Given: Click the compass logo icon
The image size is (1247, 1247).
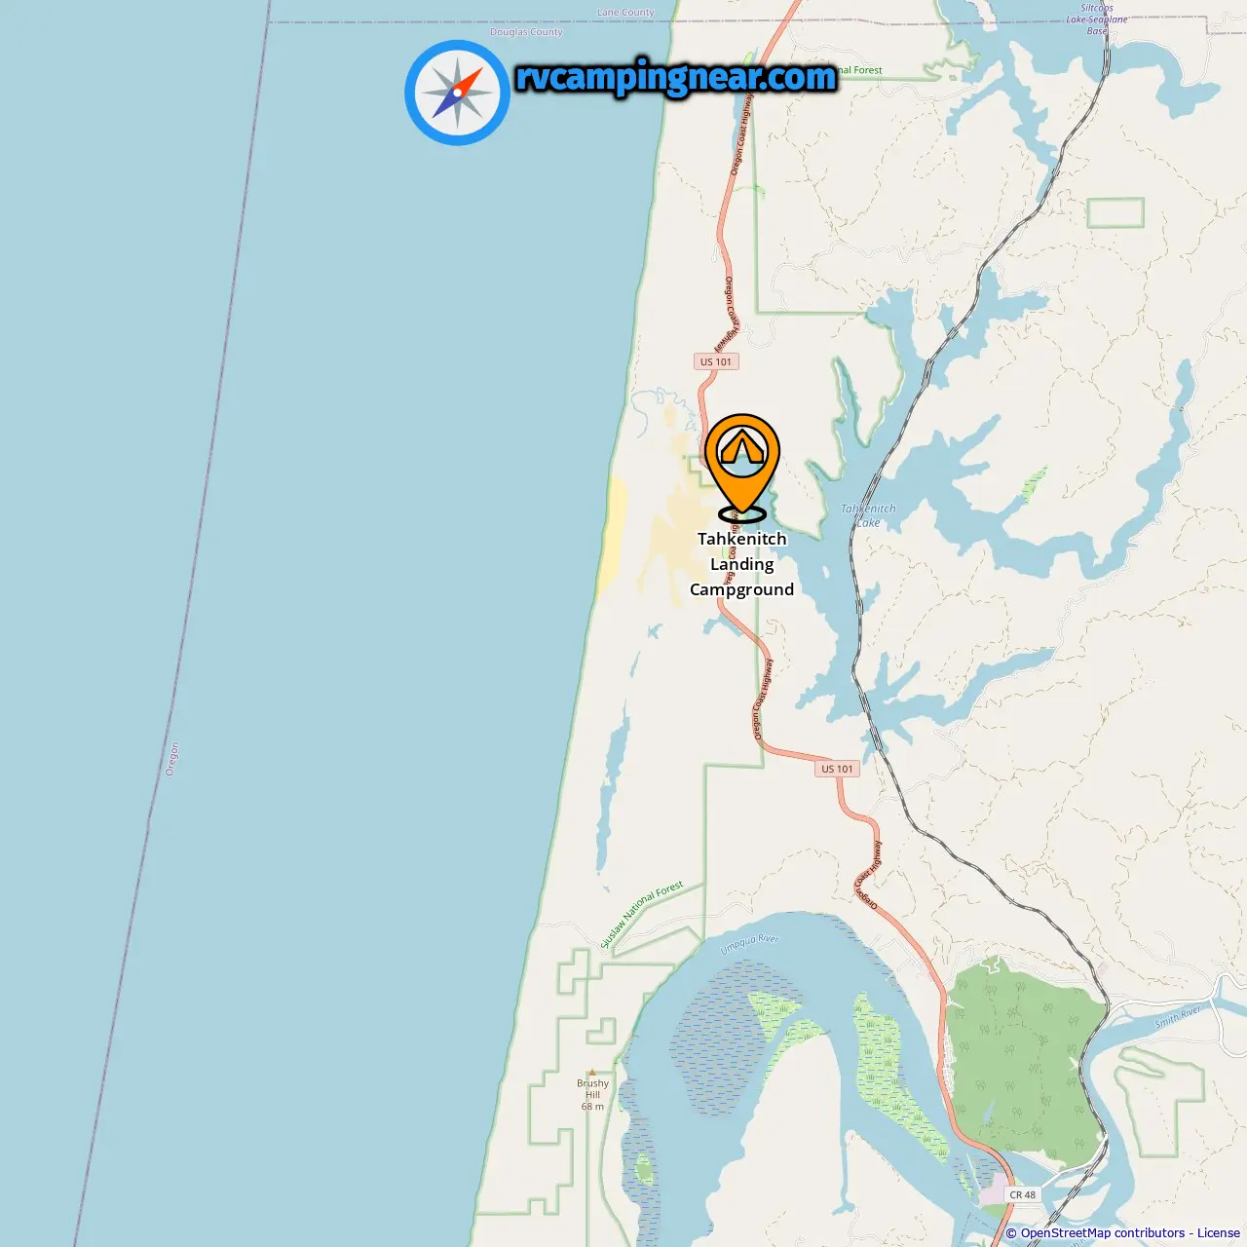Looking at the screenshot, I should tap(457, 93).
